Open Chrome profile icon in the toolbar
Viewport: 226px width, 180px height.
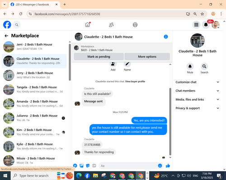click(x=213, y=14)
